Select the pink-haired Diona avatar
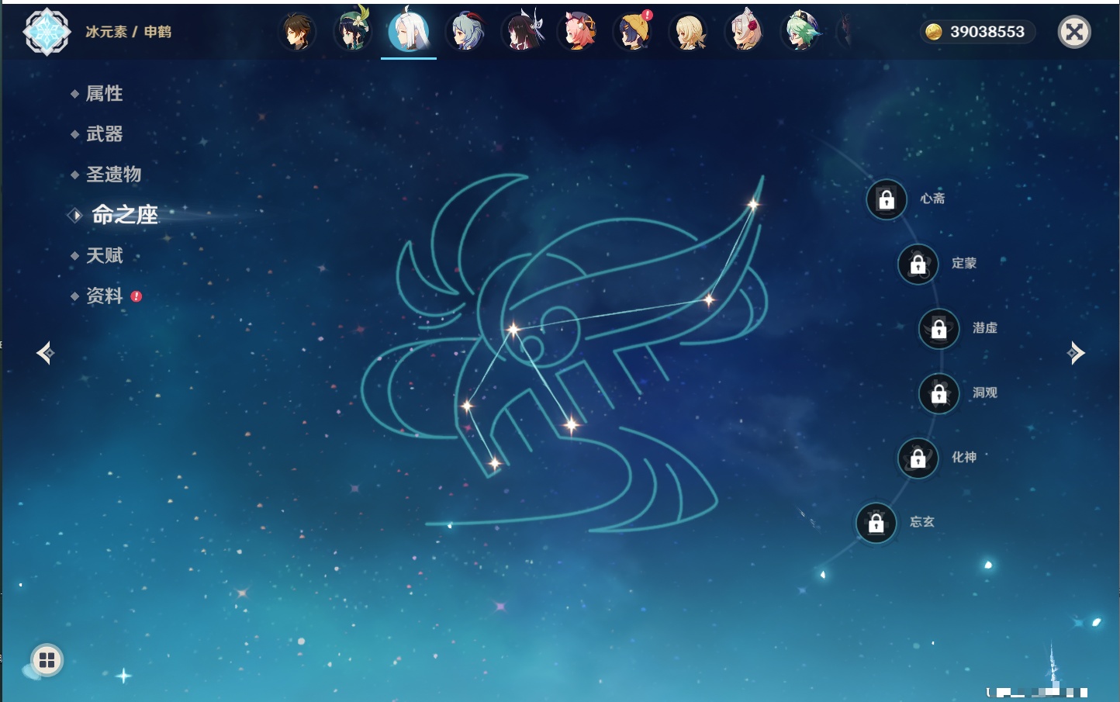The height and width of the screenshot is (702, 1120). [x=578, y=32]
